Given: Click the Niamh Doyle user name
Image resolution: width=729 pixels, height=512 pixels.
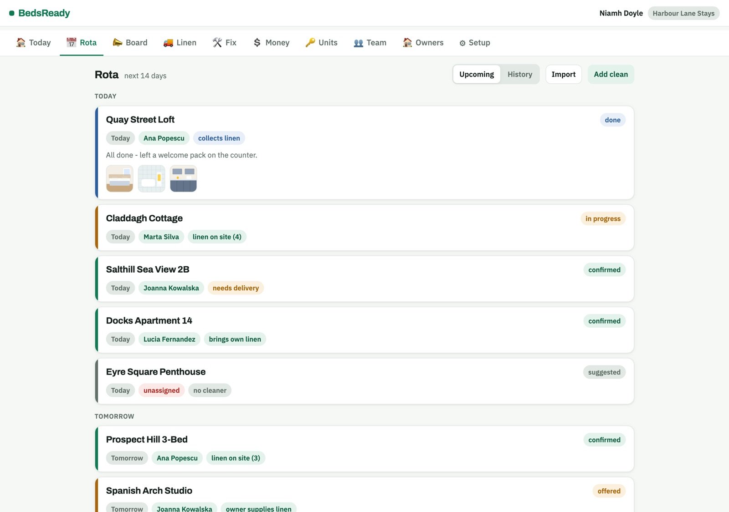Looking at the screenshot, I should [x=621, y=13].
